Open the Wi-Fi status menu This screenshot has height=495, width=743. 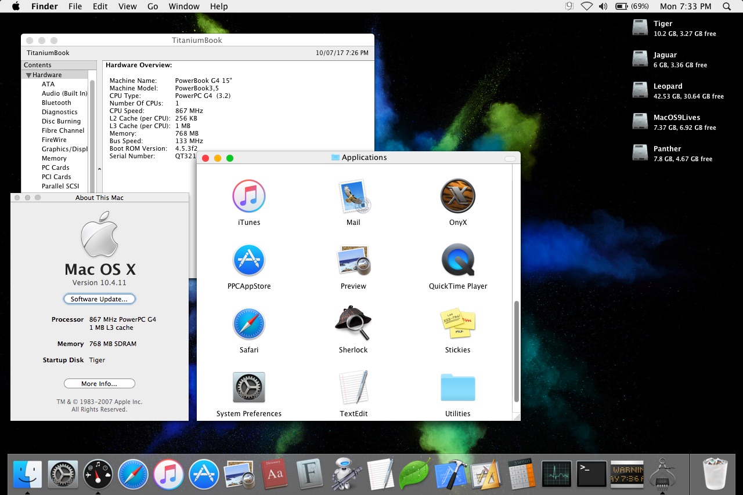(x=587, y=6)
